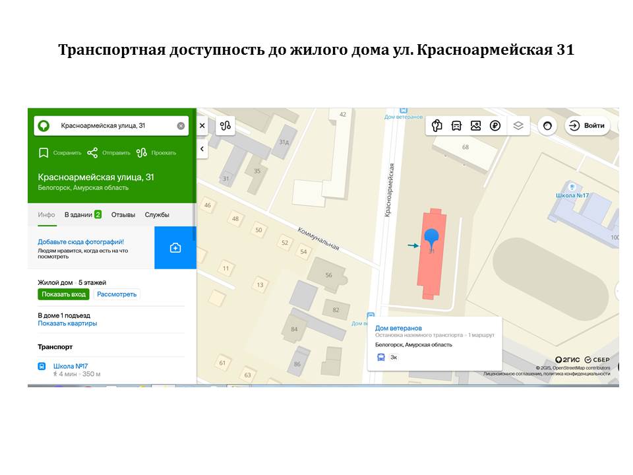Click the Красноармейская улица, 31 search field
The height and width of the screenshot is (475, 633).
pyautogui.click(x=112, y=126)
